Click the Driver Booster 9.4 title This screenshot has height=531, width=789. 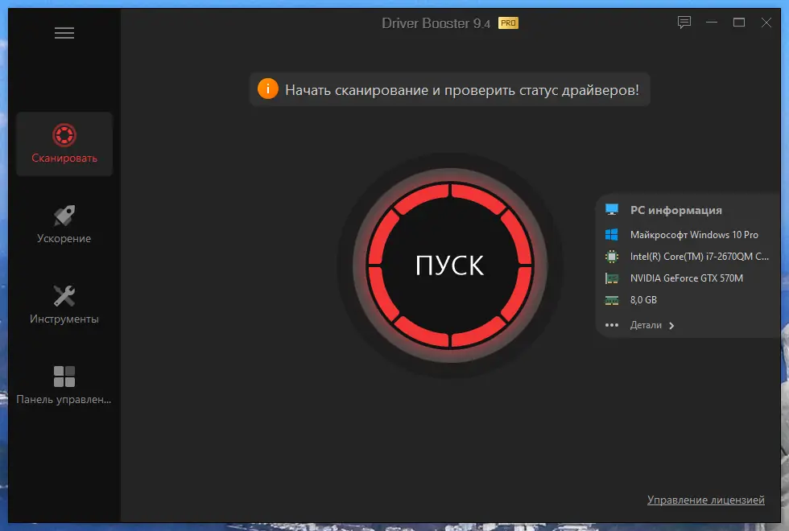click(436, 23)
